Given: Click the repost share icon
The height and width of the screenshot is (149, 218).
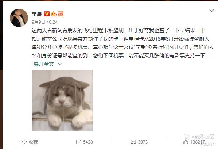Looking at the screenshot, I should click(x=78, y=142).
